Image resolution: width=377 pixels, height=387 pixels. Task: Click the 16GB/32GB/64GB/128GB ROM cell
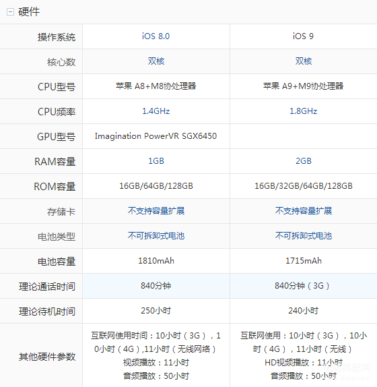pos(304,186)
